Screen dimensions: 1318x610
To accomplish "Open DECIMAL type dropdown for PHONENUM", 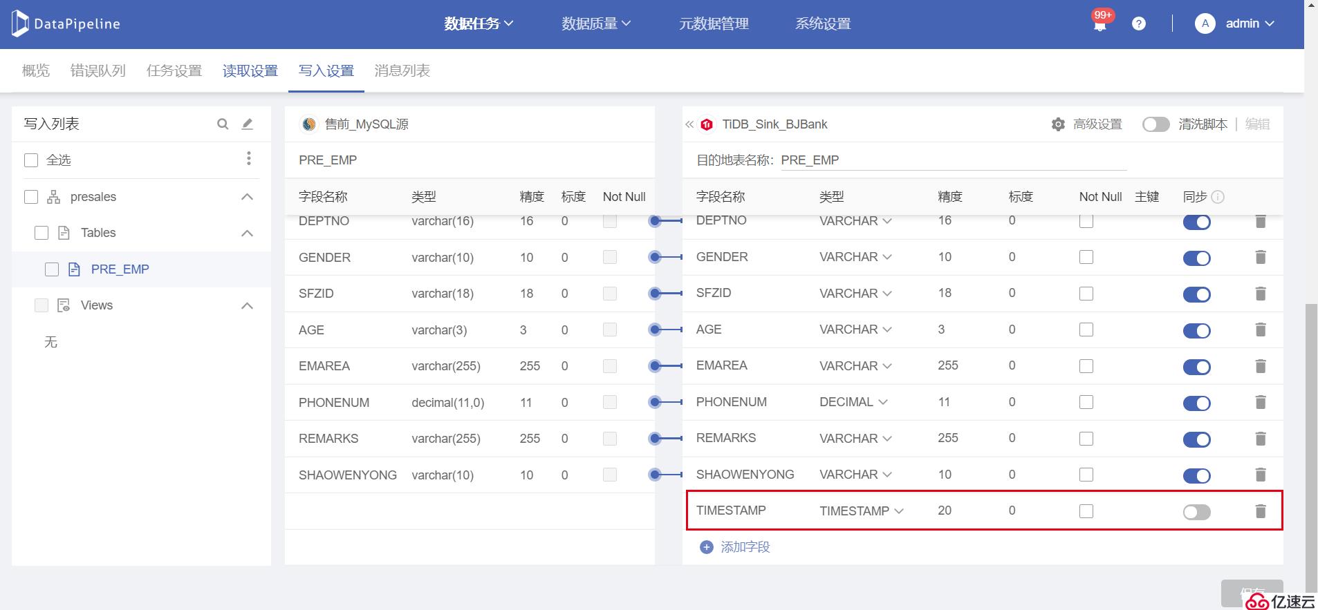I will [x=853, y=402].
